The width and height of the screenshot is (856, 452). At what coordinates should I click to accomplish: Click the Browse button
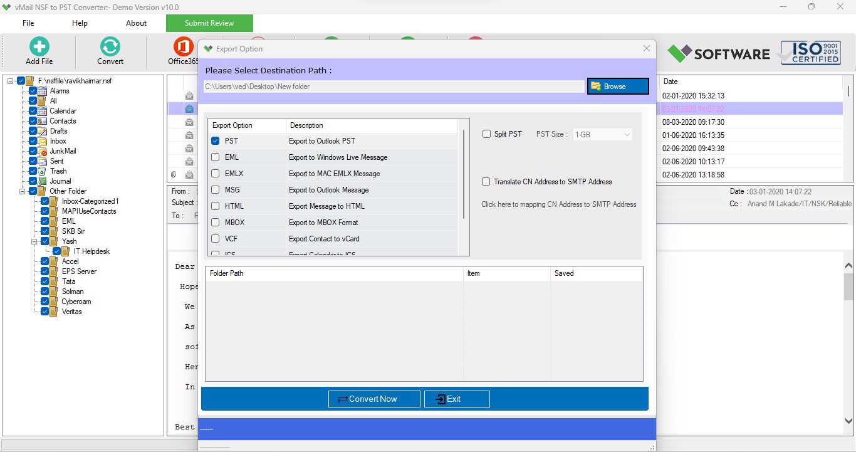tap(618, 87)
